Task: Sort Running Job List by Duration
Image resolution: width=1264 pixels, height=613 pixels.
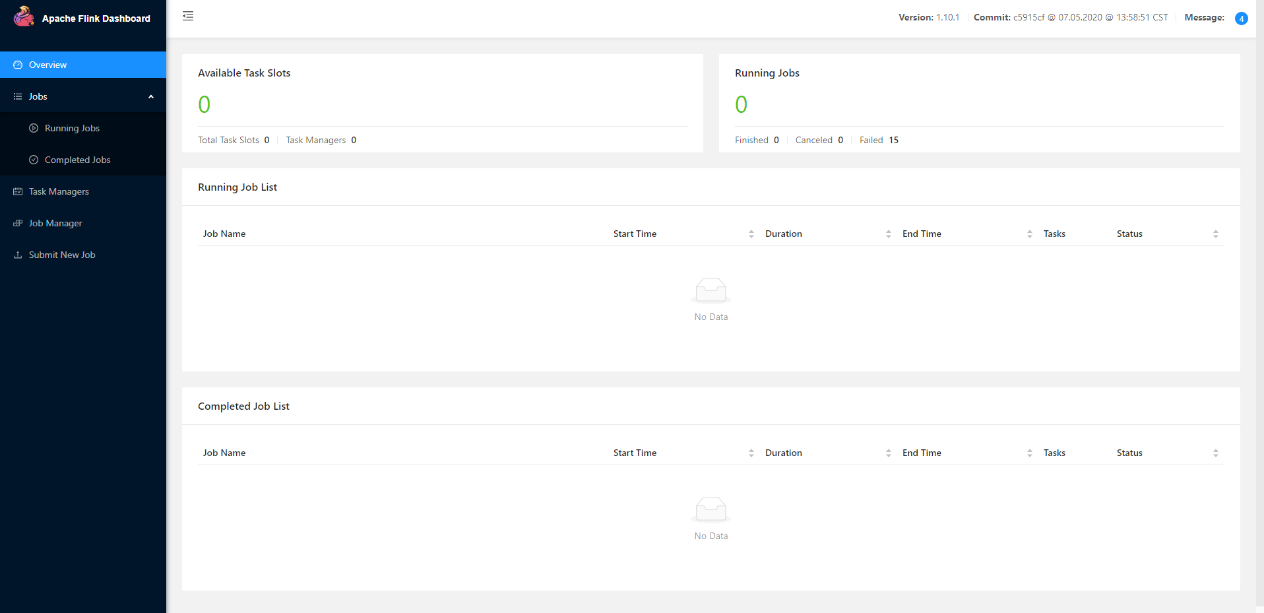Action: click(888, 234)
